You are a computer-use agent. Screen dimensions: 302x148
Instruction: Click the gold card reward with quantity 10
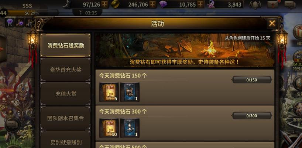109,128
